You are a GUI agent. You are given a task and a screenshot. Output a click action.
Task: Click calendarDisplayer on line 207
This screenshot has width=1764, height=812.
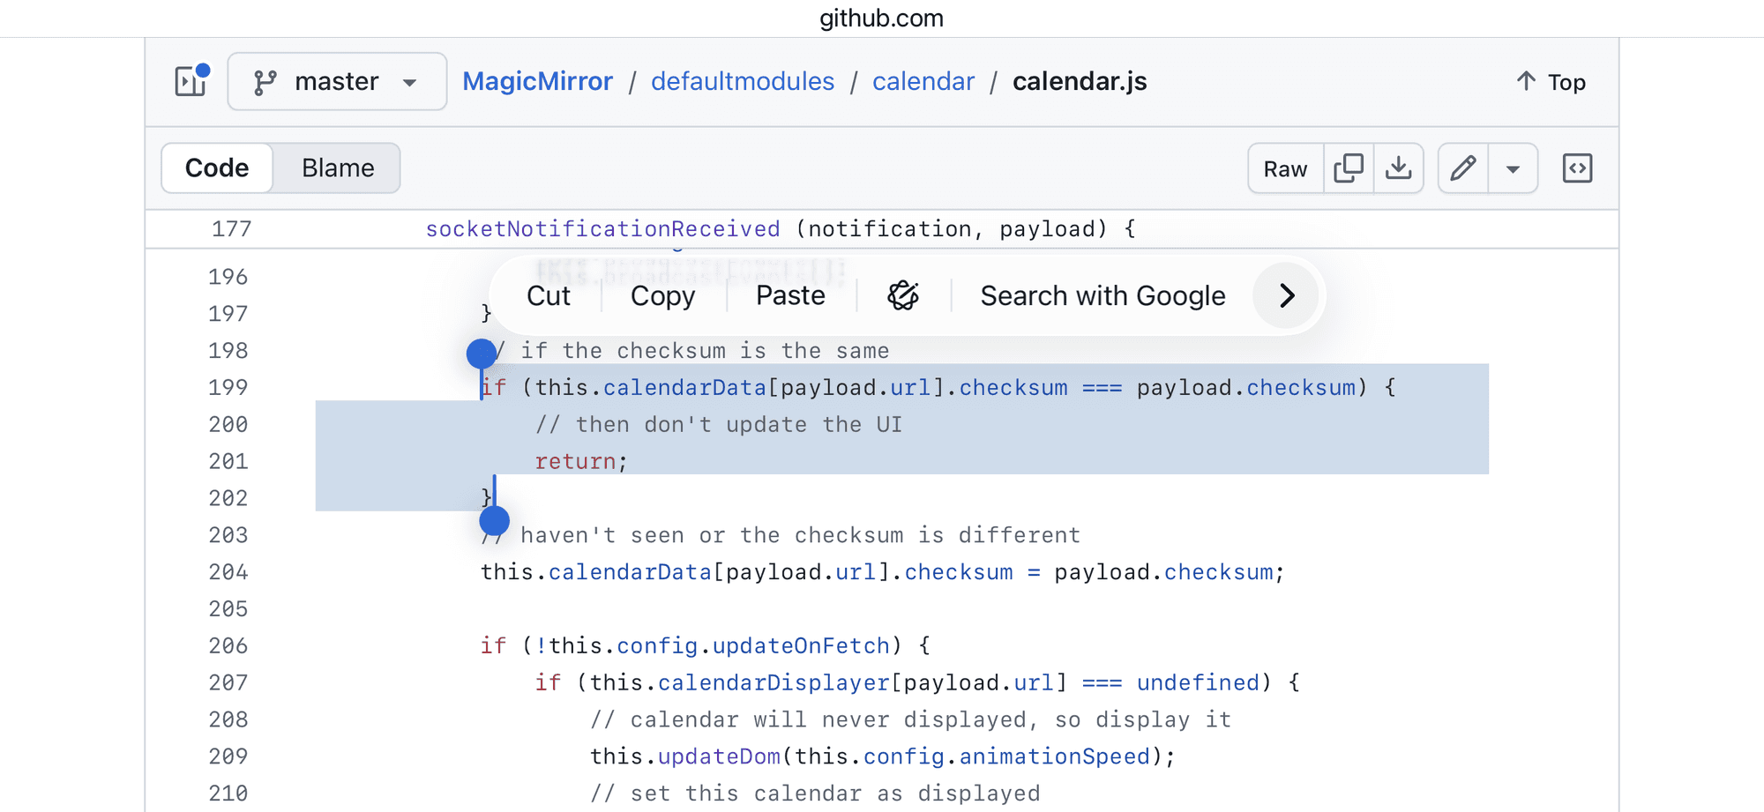click(774, 682)
